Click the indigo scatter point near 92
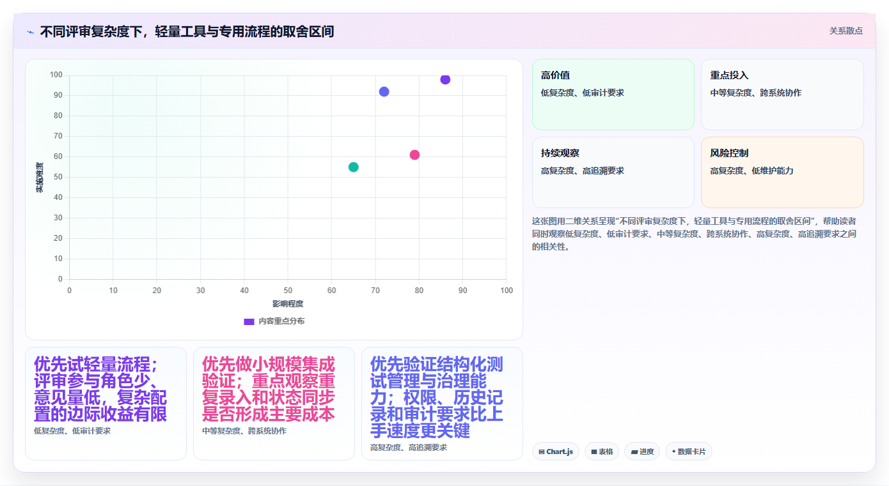 (384, 91)
